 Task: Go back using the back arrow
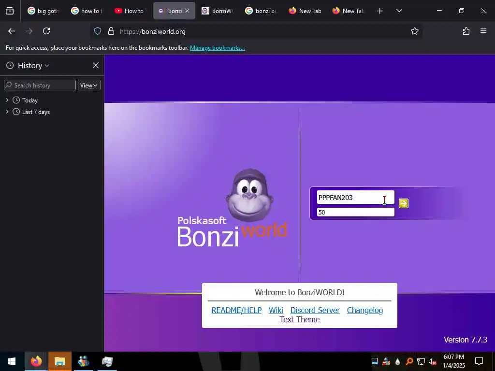click(12, 31)
